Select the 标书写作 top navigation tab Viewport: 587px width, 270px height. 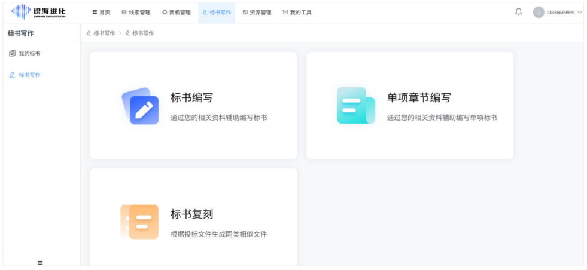point(217,13)
